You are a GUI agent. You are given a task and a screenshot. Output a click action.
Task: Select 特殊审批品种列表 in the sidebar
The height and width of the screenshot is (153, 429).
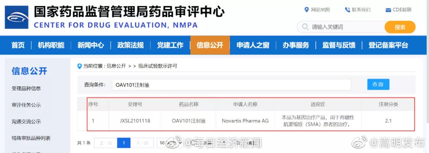31,138
